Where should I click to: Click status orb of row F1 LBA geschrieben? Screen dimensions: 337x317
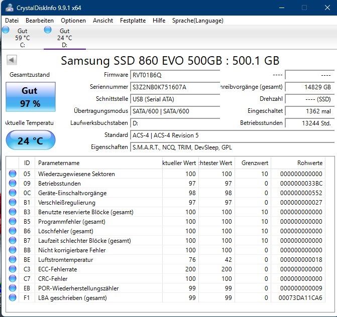pos(13,297)
